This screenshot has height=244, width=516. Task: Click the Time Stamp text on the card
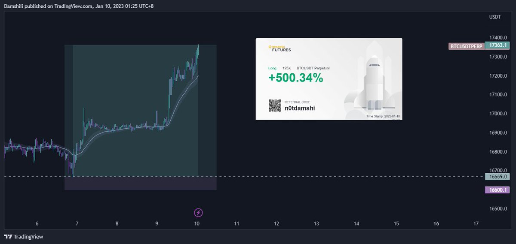[x=383, y=116]
